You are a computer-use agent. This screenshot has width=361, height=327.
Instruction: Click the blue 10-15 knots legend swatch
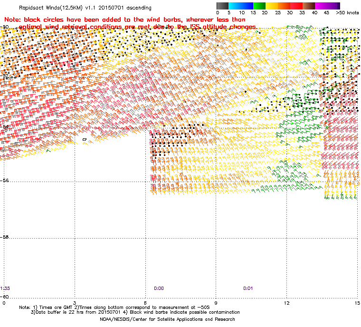[x=247, y=6]
